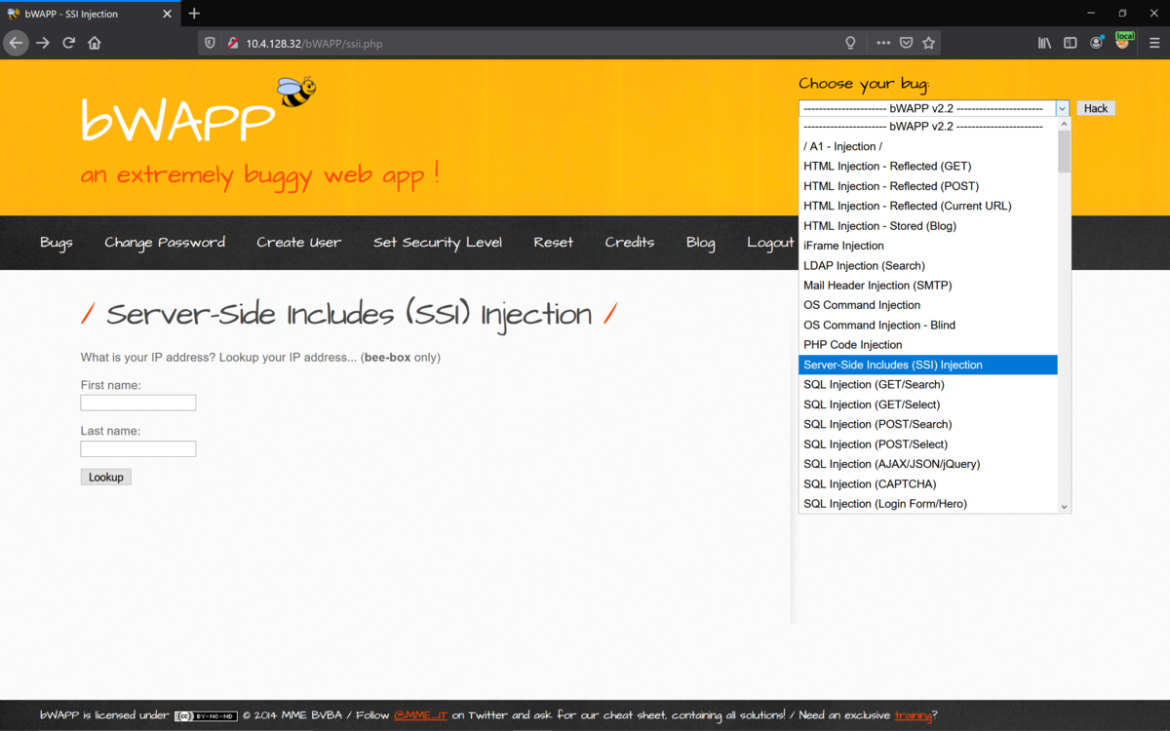1170x731 pixels.
Task: Open Change Password nav link
Action: click(165, 243)
